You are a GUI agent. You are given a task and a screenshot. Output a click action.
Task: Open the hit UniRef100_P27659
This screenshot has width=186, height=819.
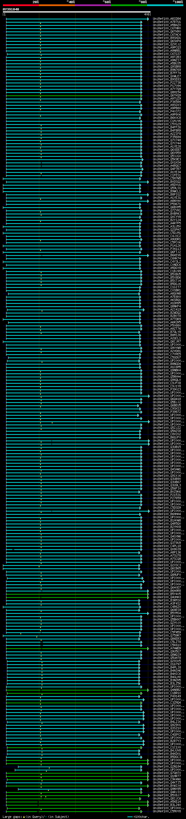pos(167,498)
